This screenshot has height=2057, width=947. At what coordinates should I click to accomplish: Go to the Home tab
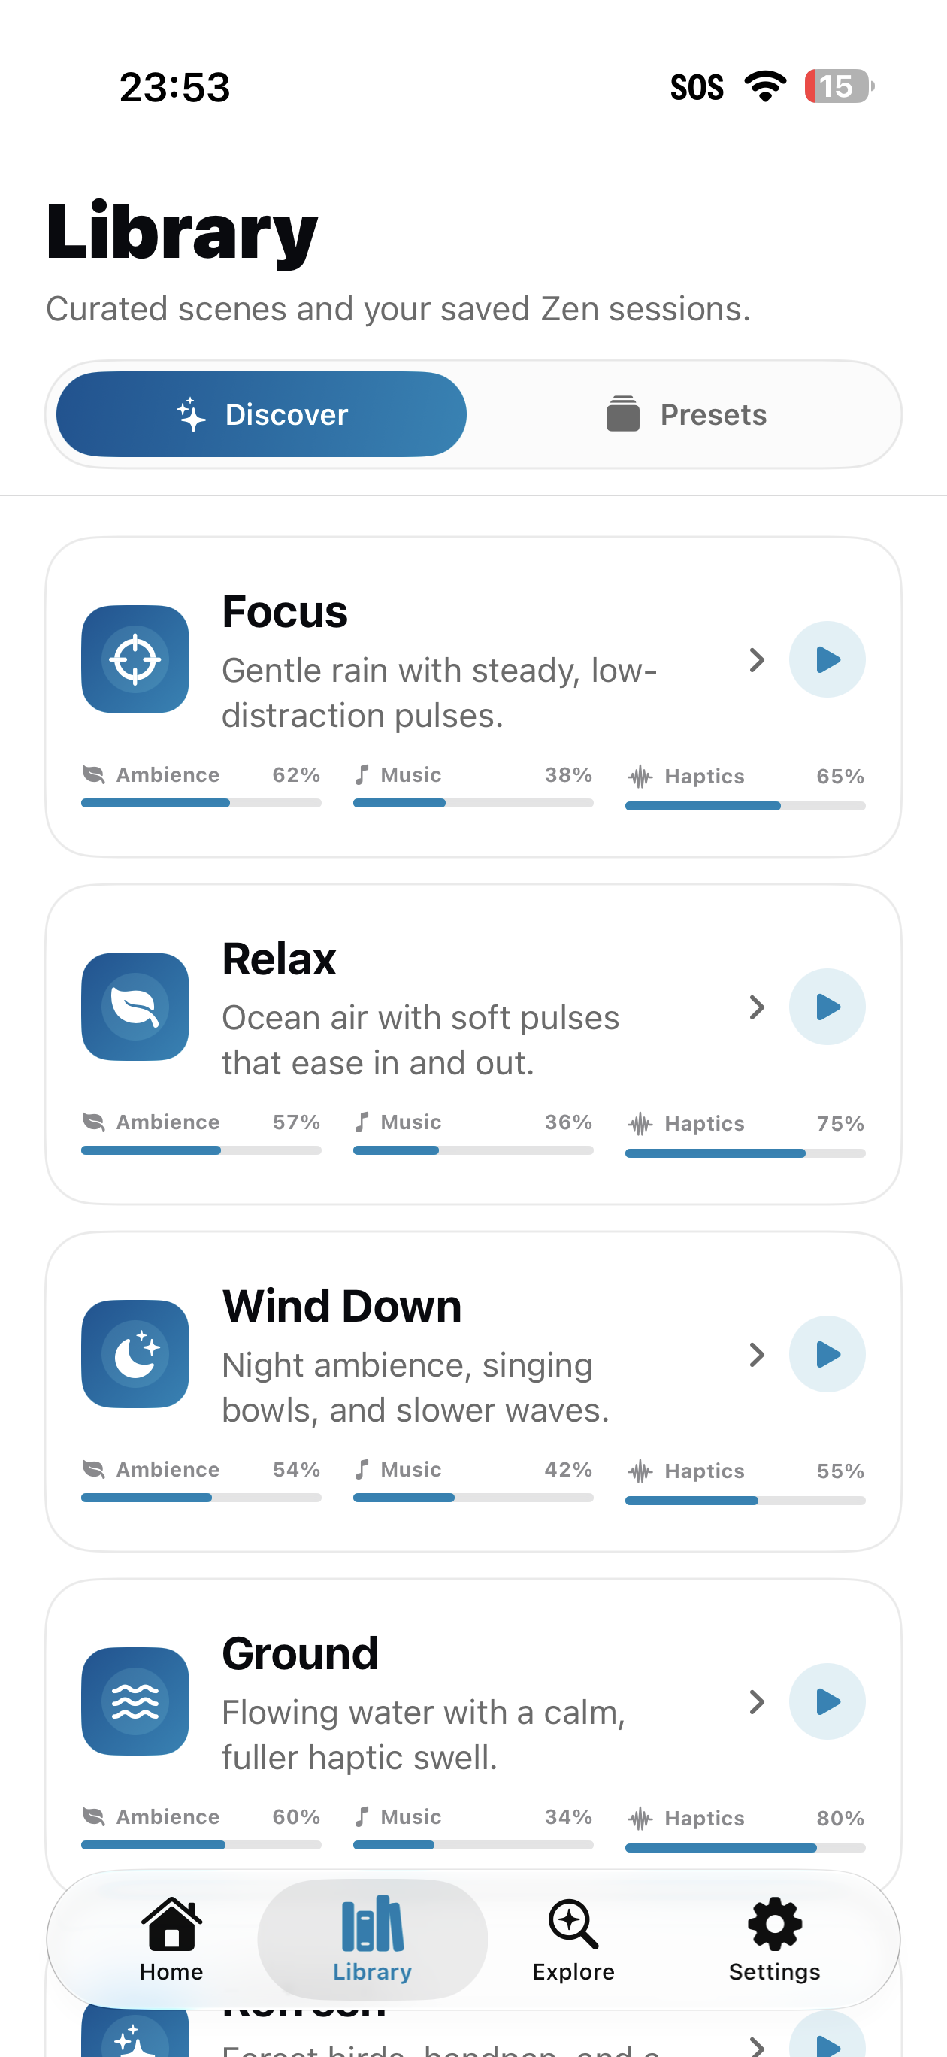tap(171, 1940)
